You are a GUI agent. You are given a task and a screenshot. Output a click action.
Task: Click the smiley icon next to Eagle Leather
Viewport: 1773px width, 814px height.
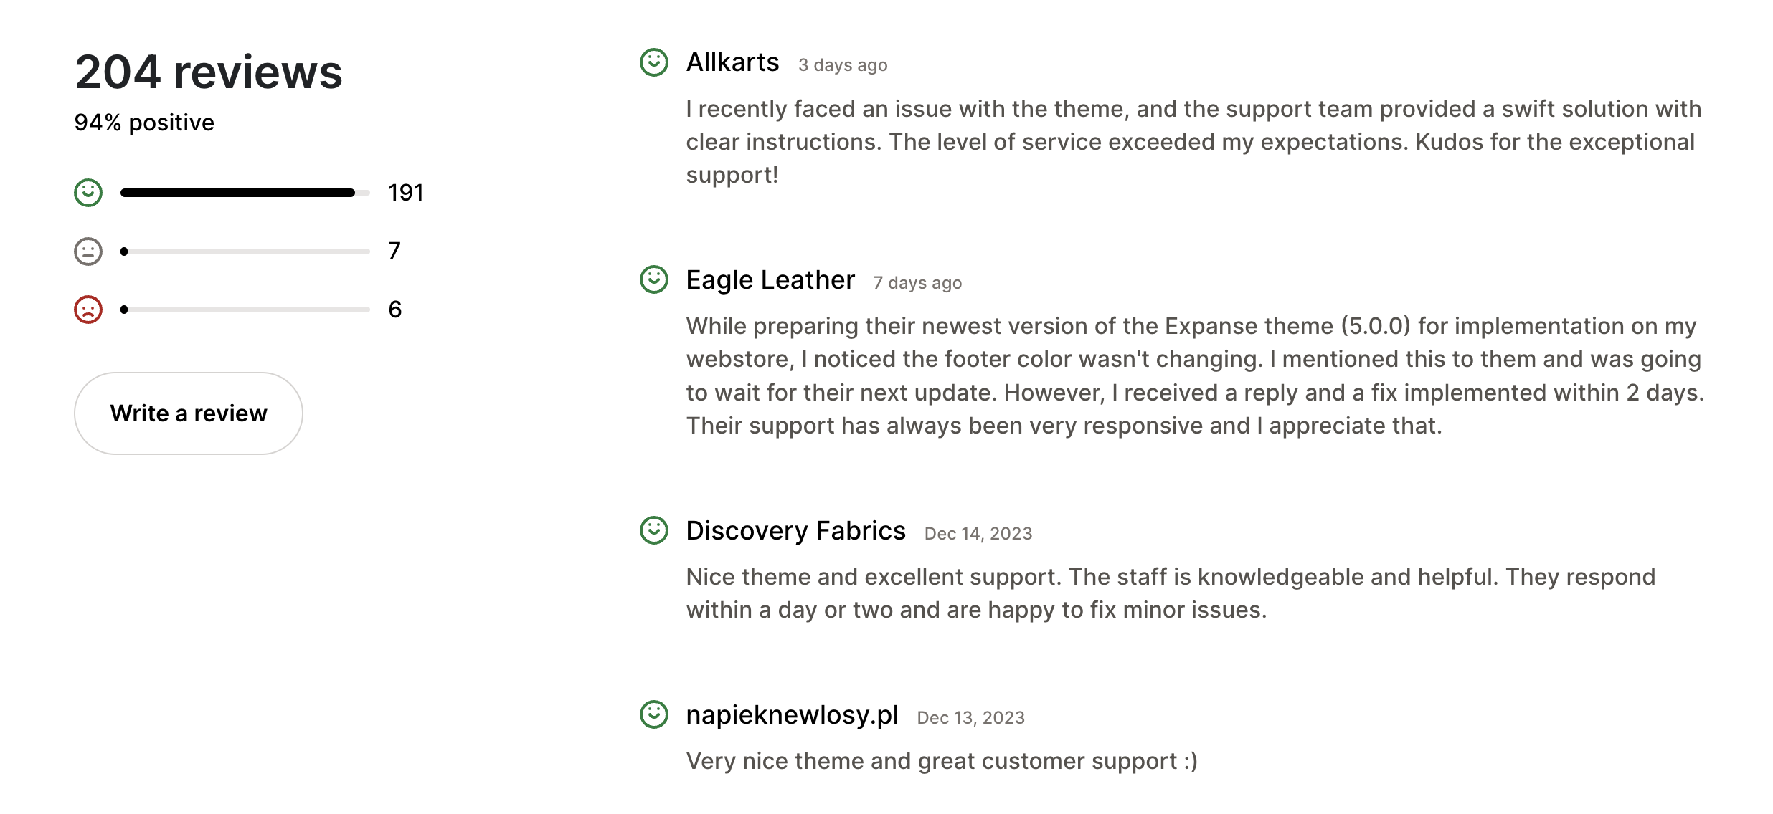tap(655, 280)
